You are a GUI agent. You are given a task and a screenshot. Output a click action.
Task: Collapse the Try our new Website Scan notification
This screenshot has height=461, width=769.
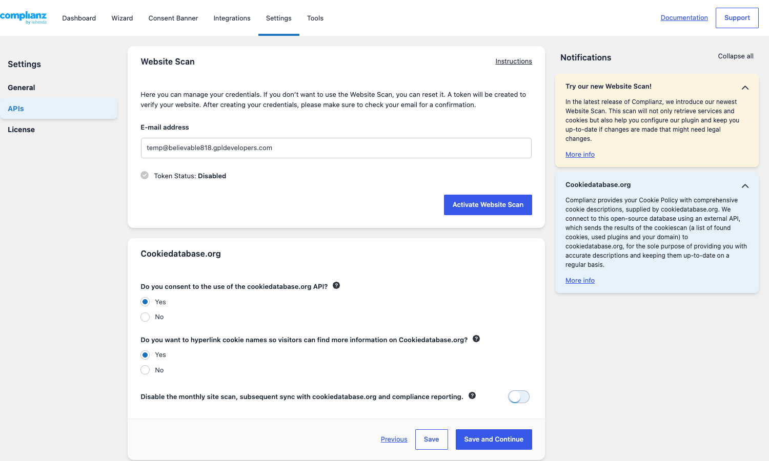745,88
